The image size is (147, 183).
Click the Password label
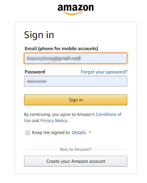coord(35,72)
